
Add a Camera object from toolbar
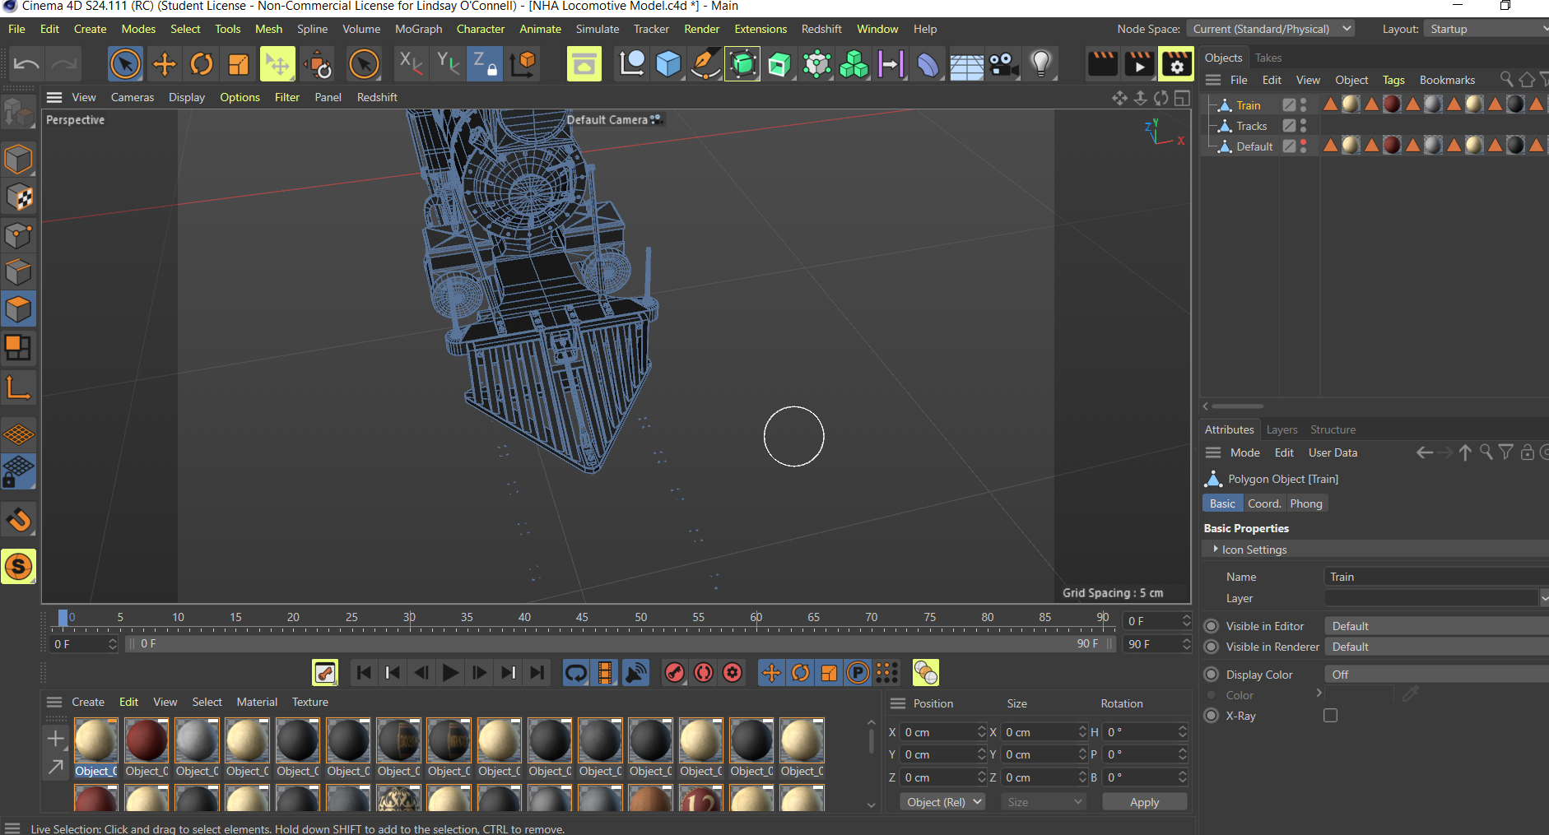[x=1003, y=64]
